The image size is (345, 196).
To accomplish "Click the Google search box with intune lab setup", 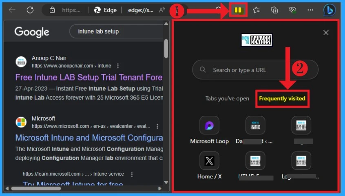I will coord(117,31).
